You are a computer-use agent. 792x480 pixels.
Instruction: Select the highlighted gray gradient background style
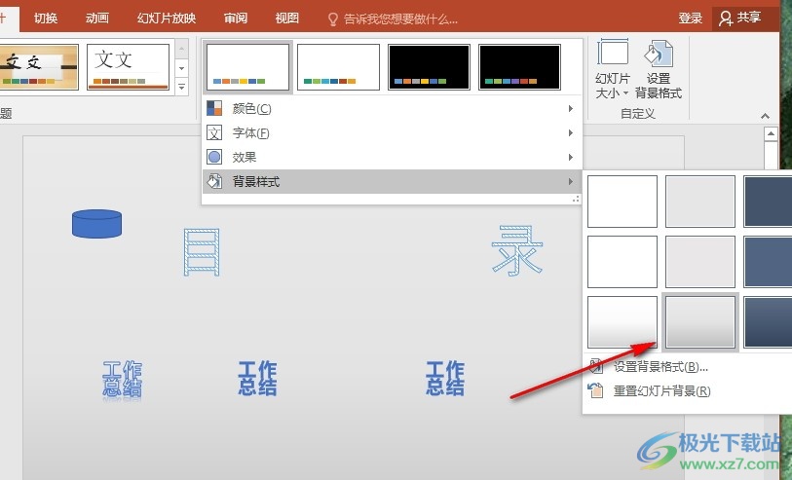pos(700,322)
